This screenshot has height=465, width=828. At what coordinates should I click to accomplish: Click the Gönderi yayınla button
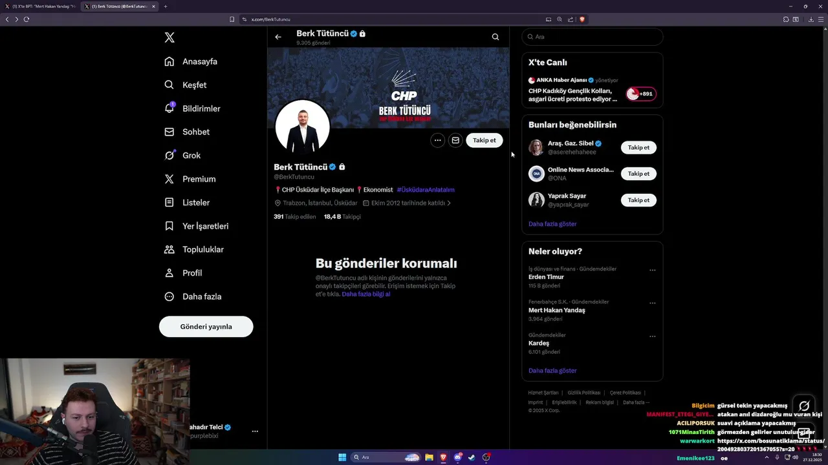tap(206, 326)
